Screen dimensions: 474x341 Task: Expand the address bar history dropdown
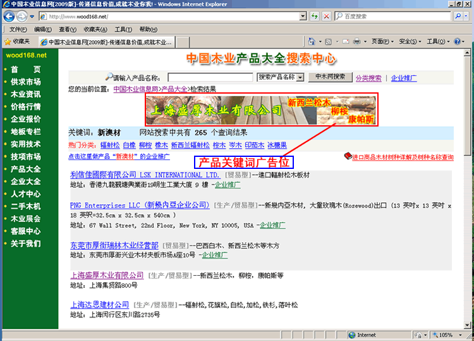click(x=303, y=16)
